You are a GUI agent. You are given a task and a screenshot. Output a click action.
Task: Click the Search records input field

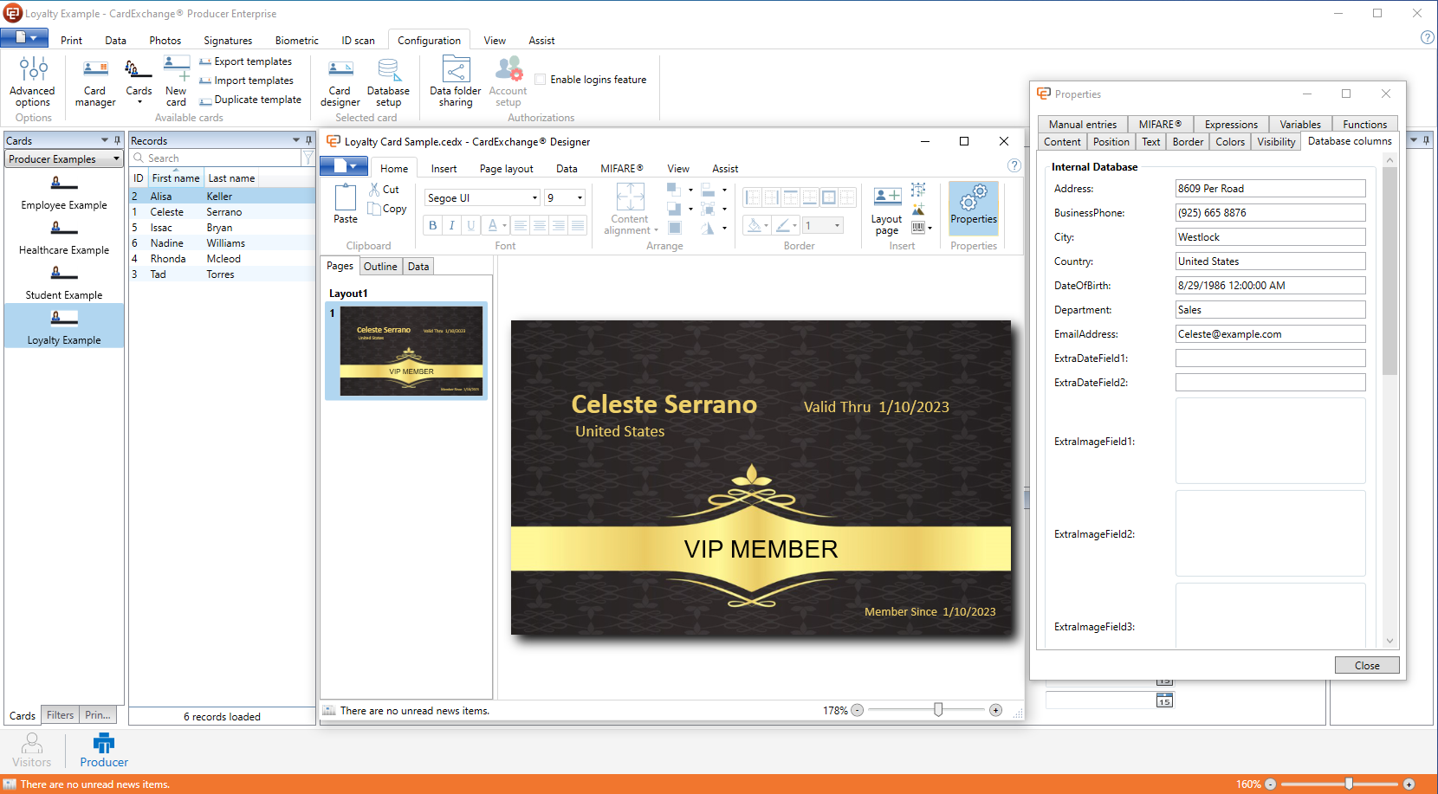pyautogui.click(x=217, y=158)
